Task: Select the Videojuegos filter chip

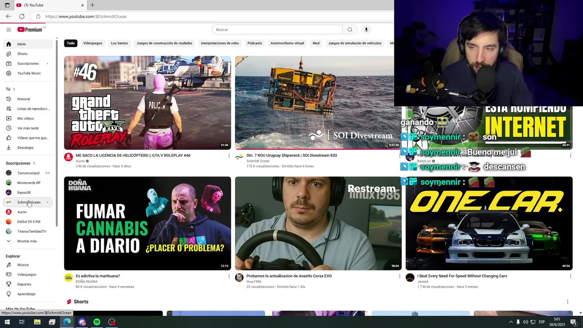Action: click(x=93, y=43)
